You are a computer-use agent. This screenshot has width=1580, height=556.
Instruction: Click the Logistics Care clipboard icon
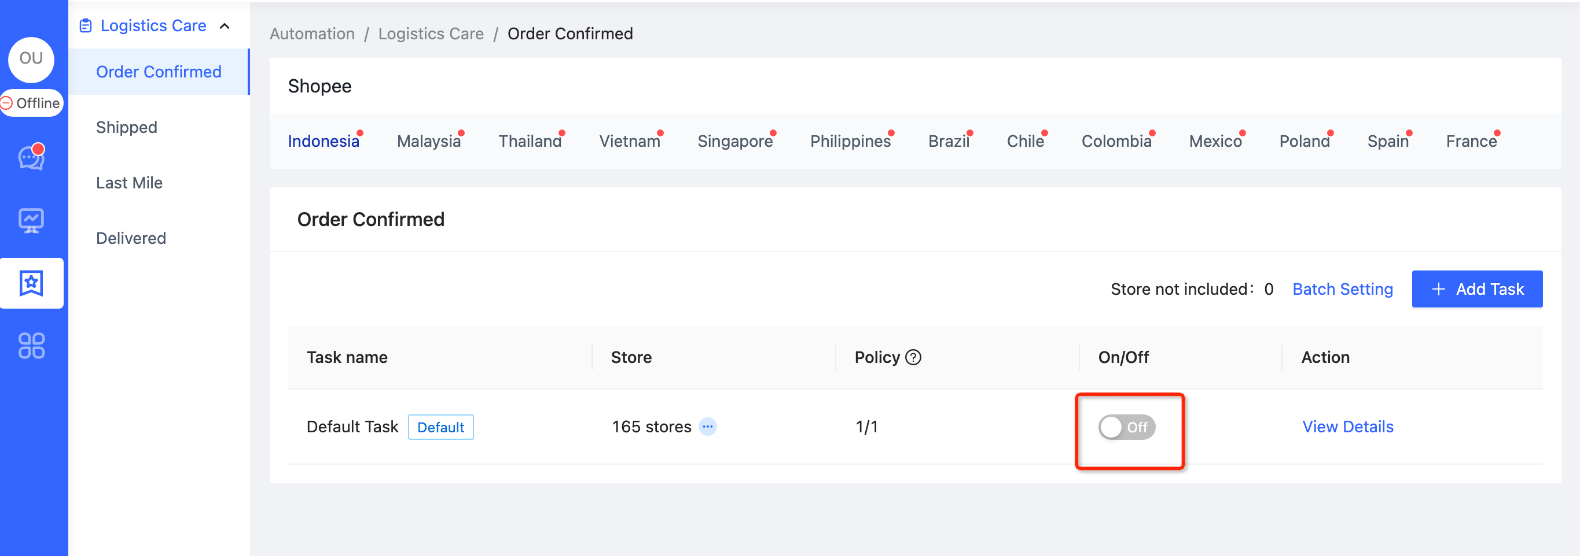coord(86,25)
